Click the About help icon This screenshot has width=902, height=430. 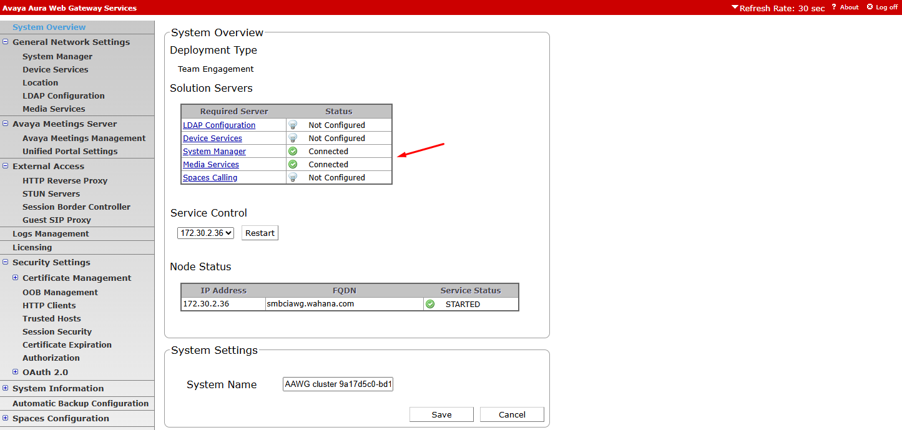click(x=833, y=7)
